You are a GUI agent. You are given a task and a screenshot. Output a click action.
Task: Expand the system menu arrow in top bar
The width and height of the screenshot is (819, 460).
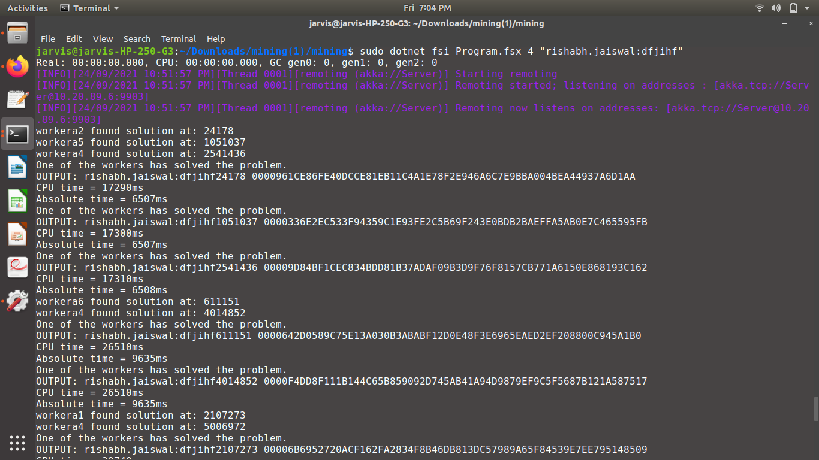[x=807, y=8]
